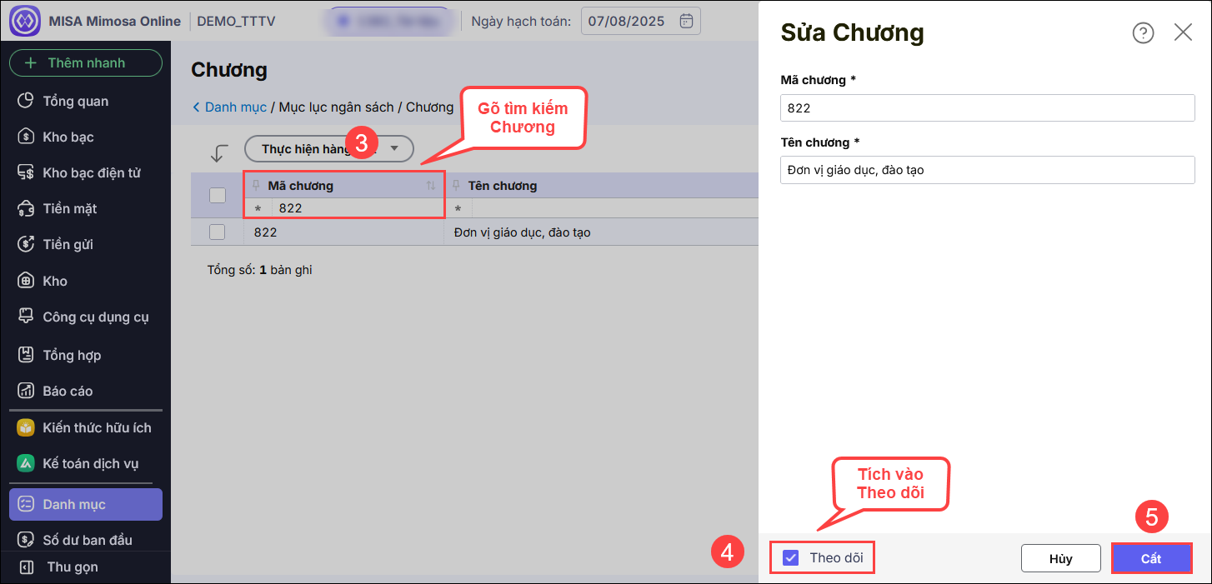Viewport: 1212px width, 584px height.
Task: Toggle the Theo dõi checkbox
Action: 791,557
